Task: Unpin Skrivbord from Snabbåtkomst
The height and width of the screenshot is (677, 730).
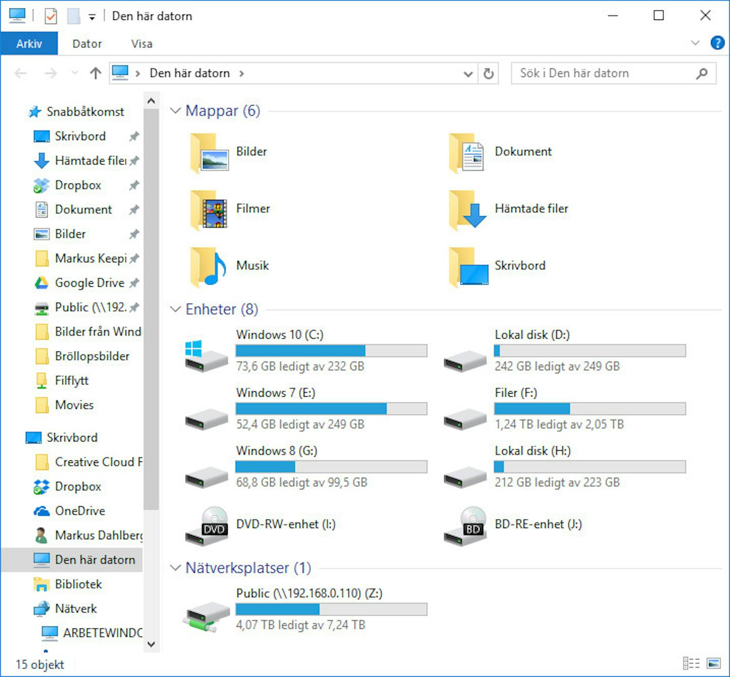Action: click(x=134, y=136)
